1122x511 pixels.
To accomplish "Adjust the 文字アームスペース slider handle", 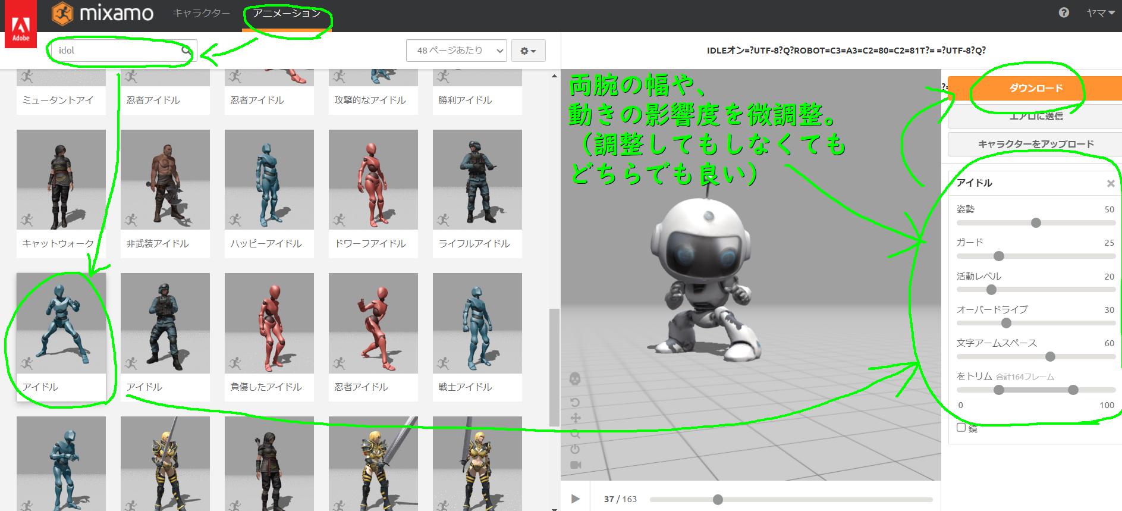I will tap(1050, 356).
